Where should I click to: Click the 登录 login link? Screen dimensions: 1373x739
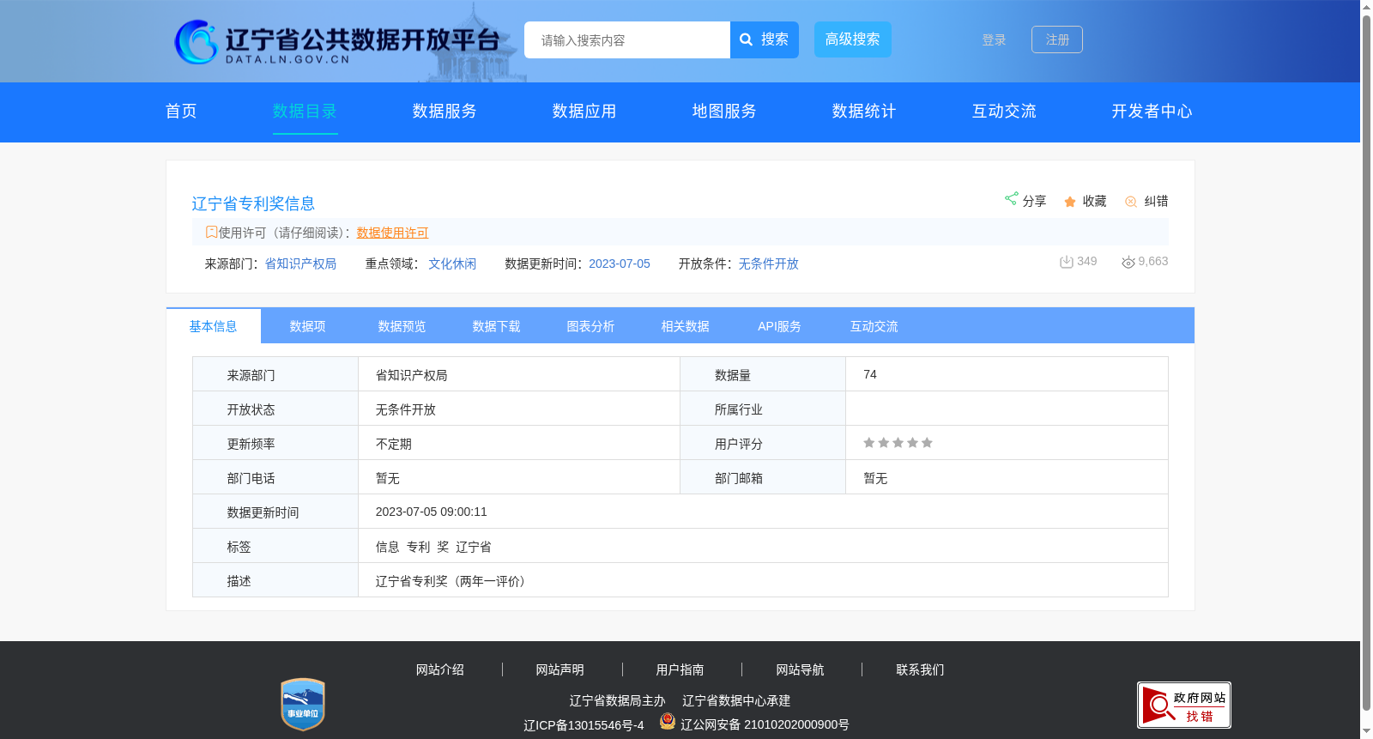point(994,40)
